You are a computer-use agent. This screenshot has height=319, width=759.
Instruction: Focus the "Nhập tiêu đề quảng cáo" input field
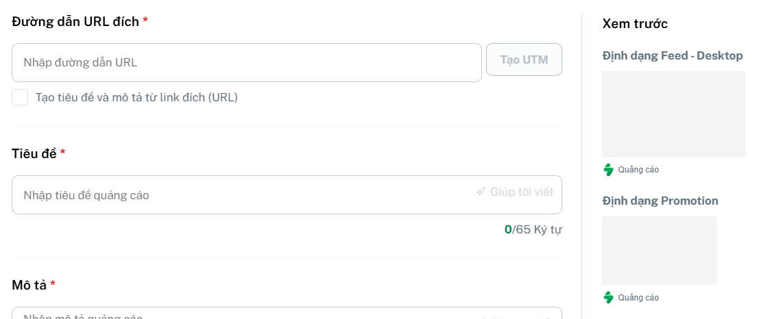[x=287, y=195]
